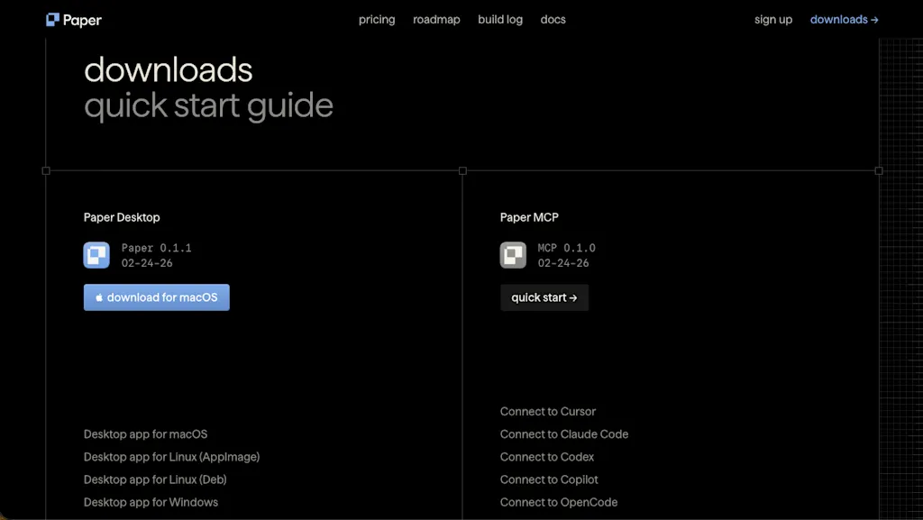Open Connect to Cursor guide

point(548,412)
